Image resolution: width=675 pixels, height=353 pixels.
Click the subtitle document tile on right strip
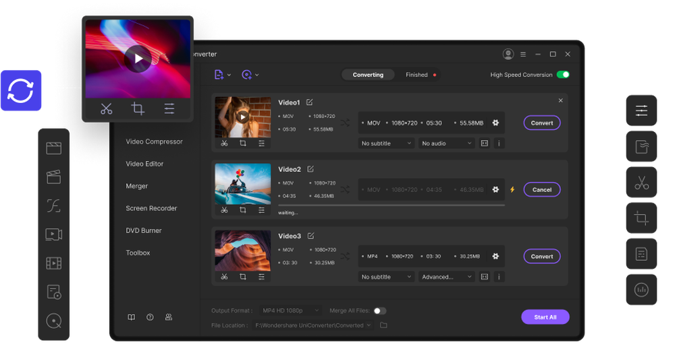[641, 254]
